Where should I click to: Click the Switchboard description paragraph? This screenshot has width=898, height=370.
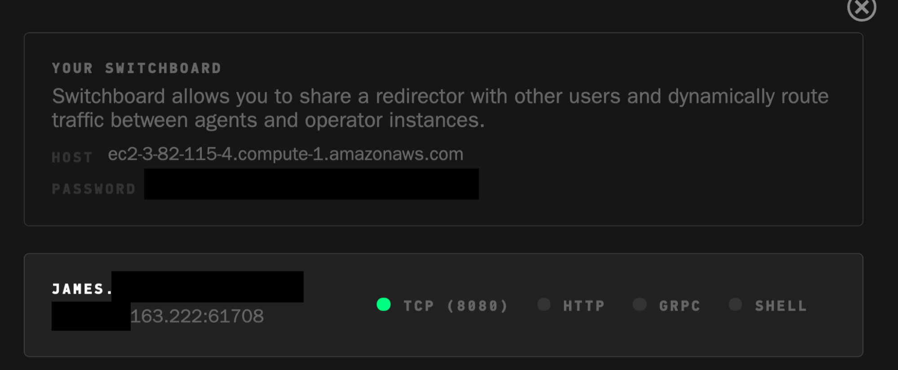click(x=440, y=108)
